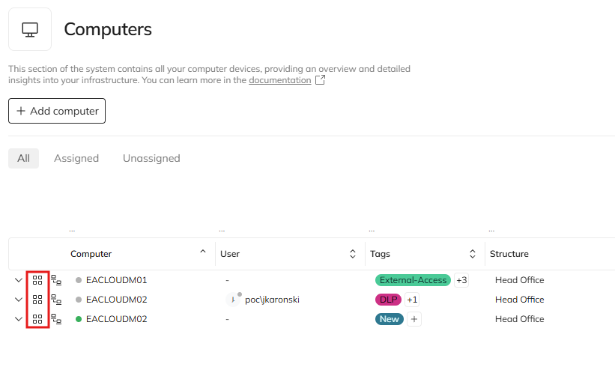Screen dimensions: 615x373
Task: Click the Add computer button
Action: coord(57,111)
